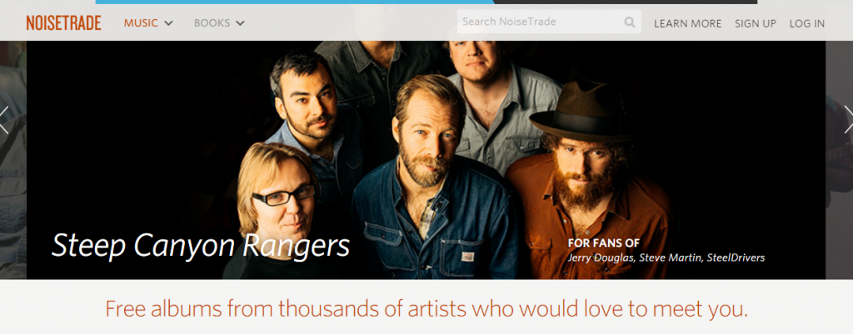Expand the chevron next to MUSIC
The width and height of the screenshot is (853, 334).
click(168, 23)
